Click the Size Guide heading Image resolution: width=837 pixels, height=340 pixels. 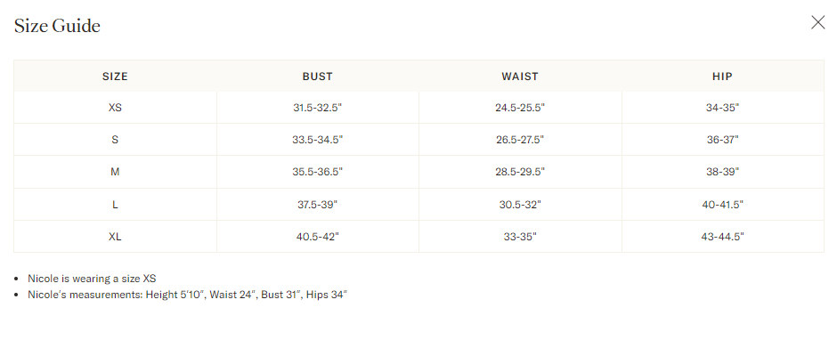pyautogui.click(x=57, y=26)
